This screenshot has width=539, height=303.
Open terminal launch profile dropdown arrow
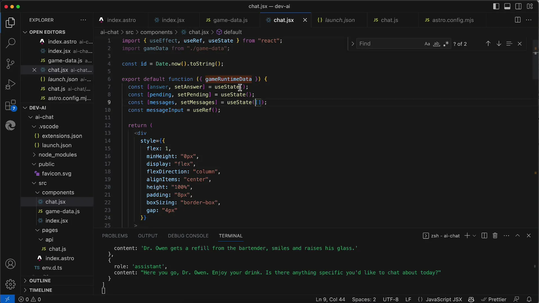(x=474, y=236)
